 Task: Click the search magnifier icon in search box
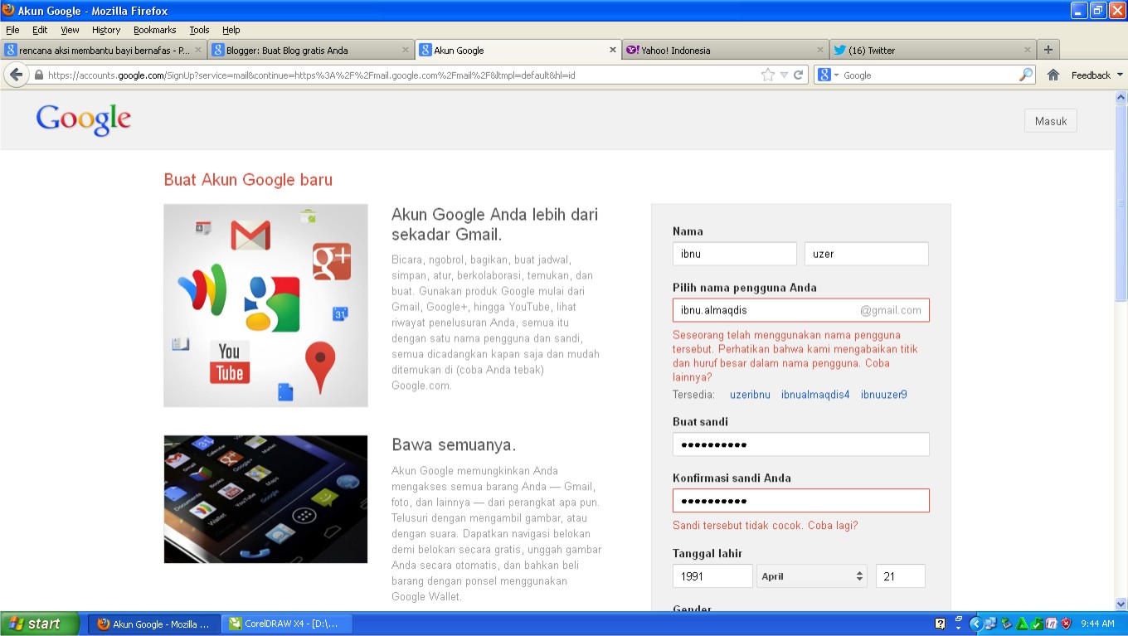(x=1026, y=75)
